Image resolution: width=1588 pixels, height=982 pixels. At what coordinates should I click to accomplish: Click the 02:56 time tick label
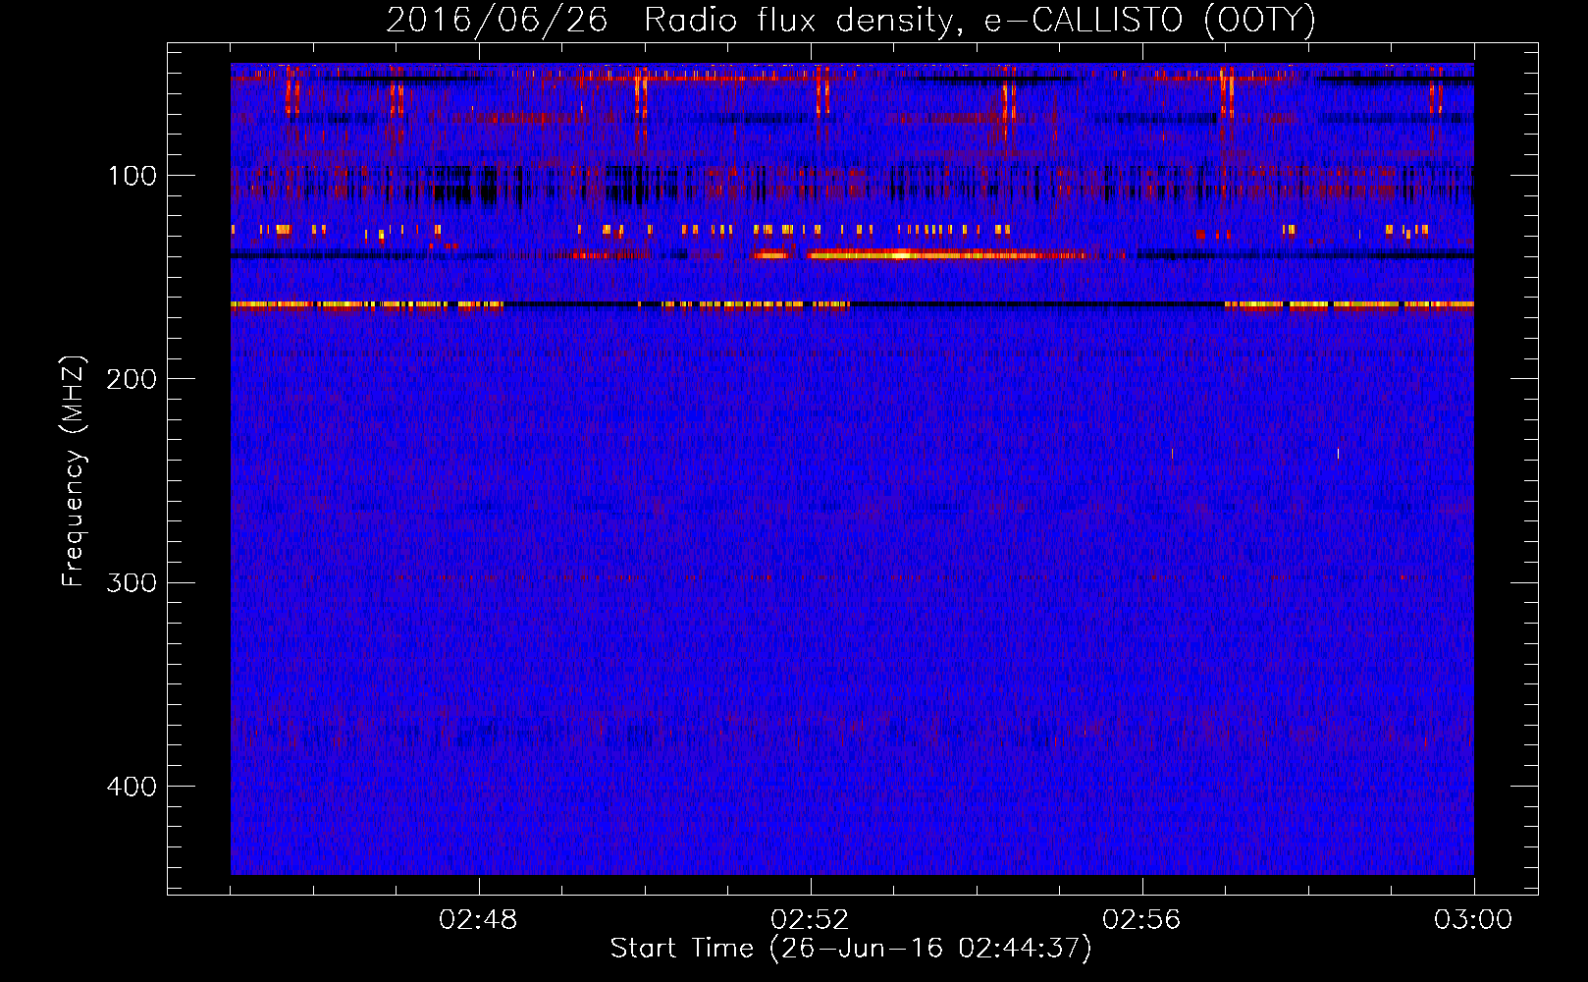click(x=1142, y=920)
